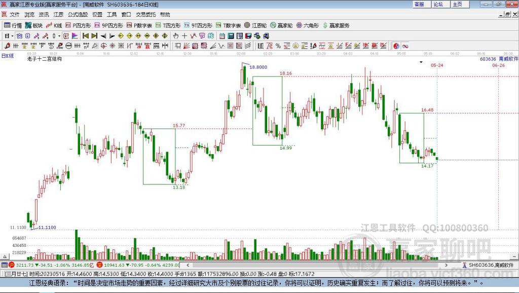The width and height of the screenshot is (519, 293).
Task: Open the T四方形 tool
Action: click(168, 25)
